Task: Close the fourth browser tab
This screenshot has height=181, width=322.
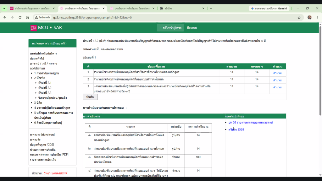Action: pos(203,8)
